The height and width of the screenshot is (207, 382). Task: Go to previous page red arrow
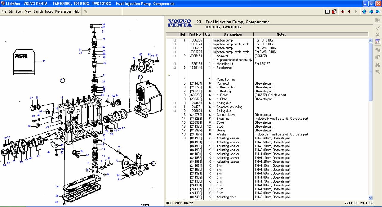click(x=349, y=12)
